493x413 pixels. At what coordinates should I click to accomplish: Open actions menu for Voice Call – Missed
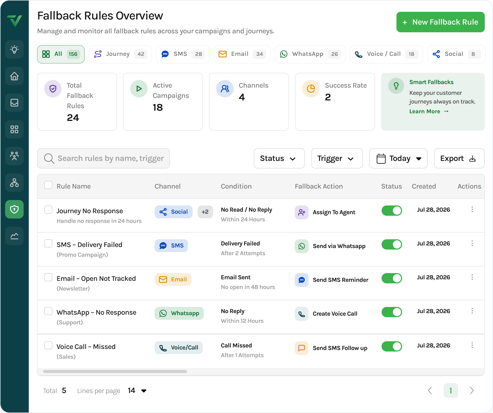pos(472,345)
